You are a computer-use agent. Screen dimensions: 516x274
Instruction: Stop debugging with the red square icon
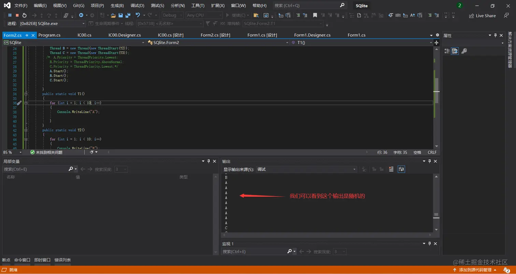(x=17, y=15)
